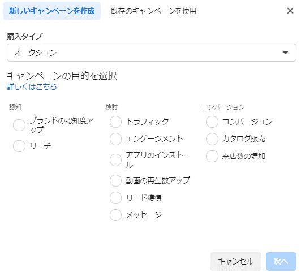Switch to 新しいキャンペーンを作成 tab
The height and width of the screenshot is (273, 301).
click(51, 11)
